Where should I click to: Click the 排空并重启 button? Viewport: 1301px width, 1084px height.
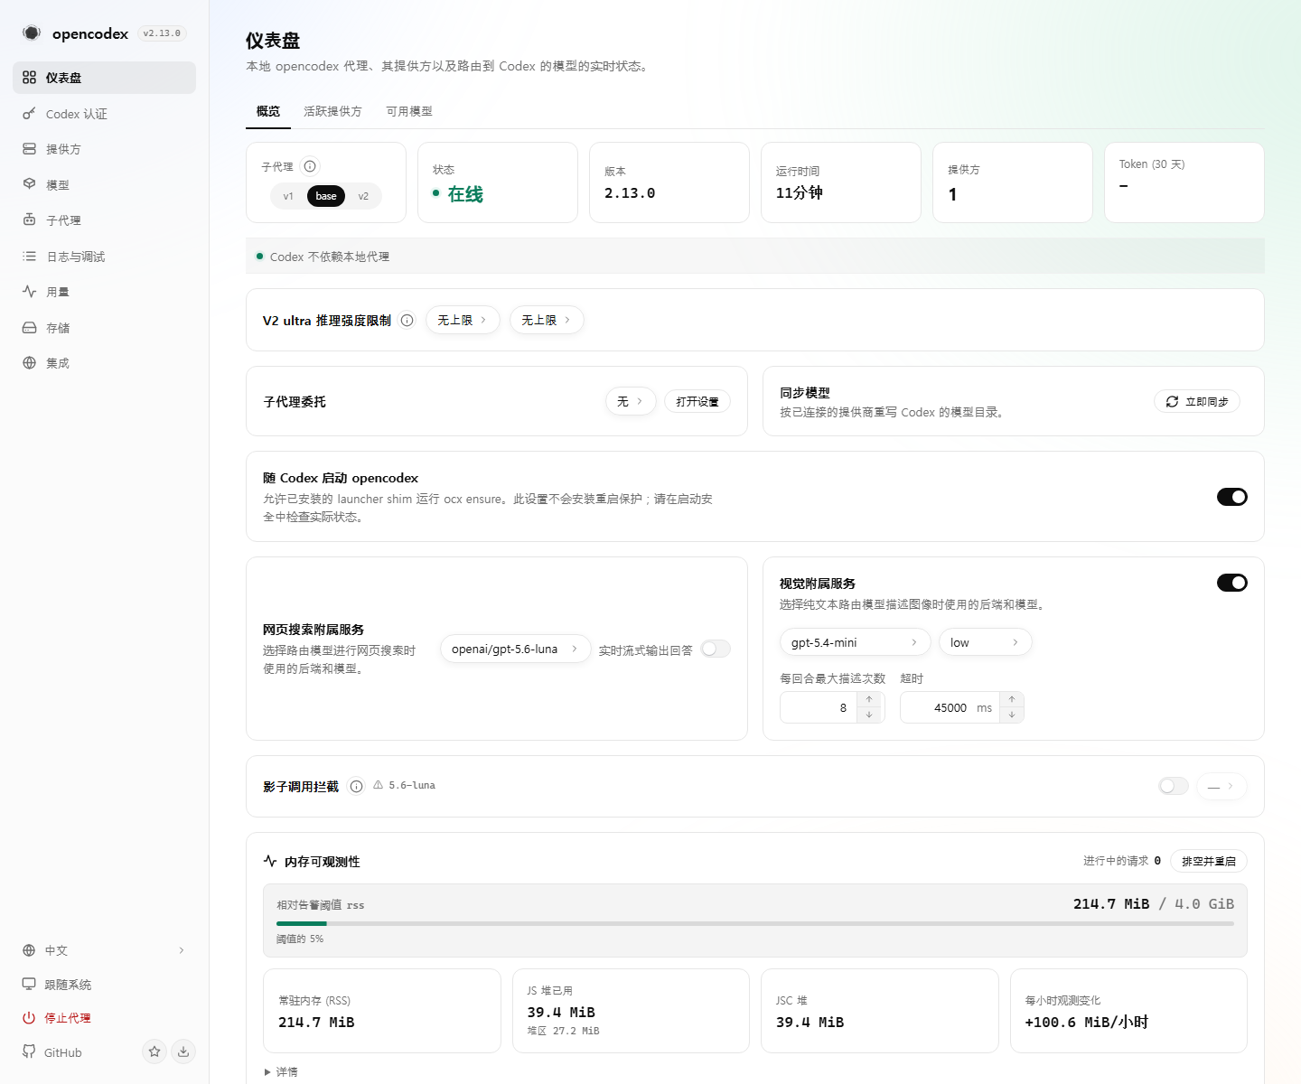[1209, 861]
